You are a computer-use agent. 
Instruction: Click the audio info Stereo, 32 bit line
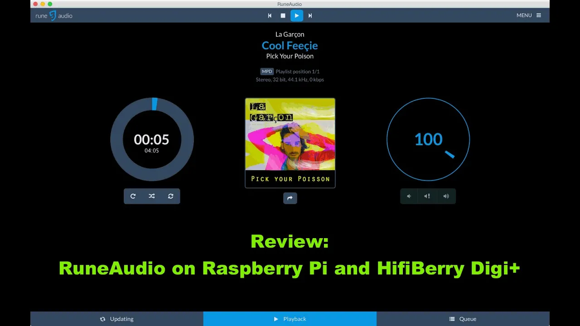click(x=290, y=80)
